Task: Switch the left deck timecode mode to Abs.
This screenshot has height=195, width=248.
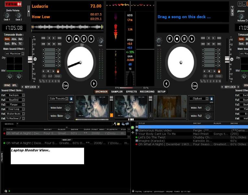Action: tap(14, 39)
